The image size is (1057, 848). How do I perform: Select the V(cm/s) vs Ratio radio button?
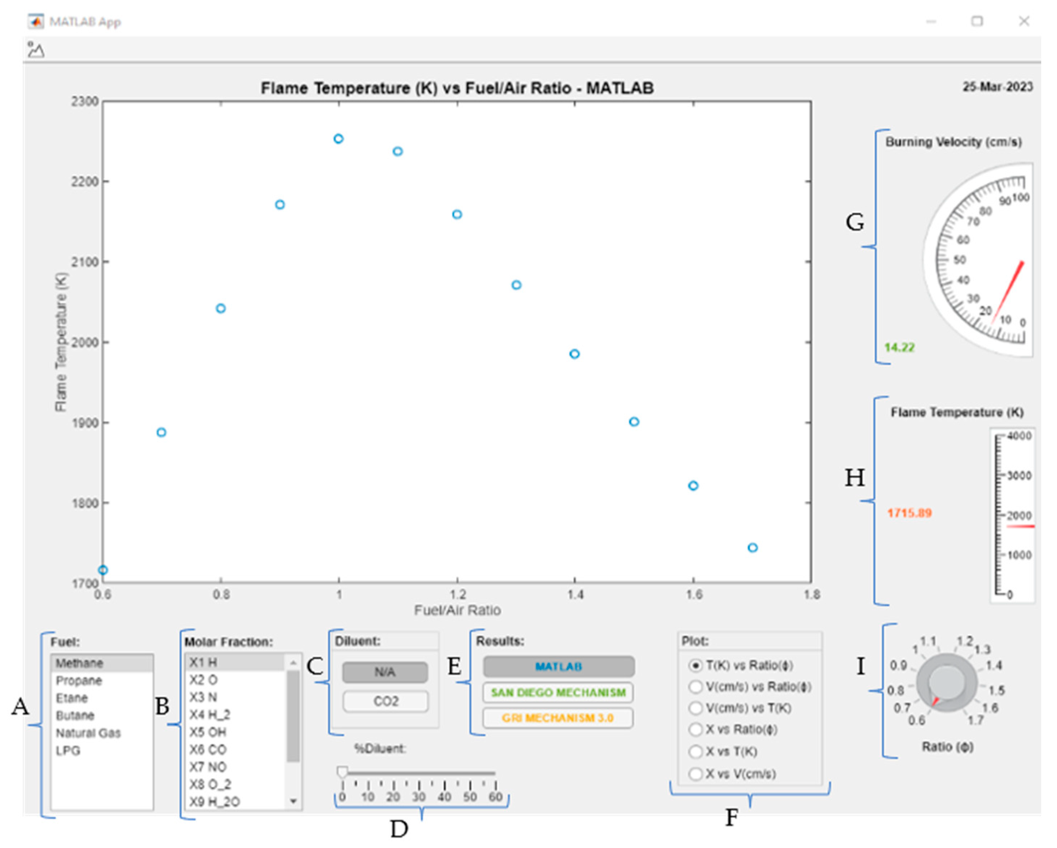coord(695,687)
